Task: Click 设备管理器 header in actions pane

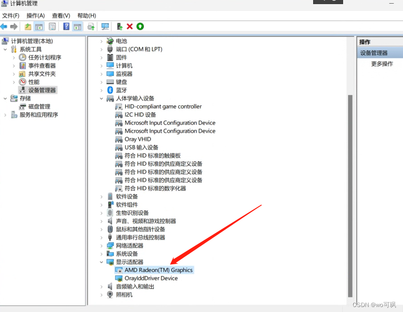Action: (x=380, y=53)
